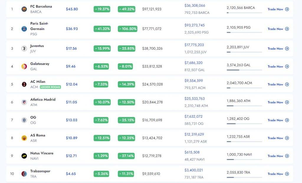
Task: Click the $93,273,745 volume value
Action: (x=195, y=25)
